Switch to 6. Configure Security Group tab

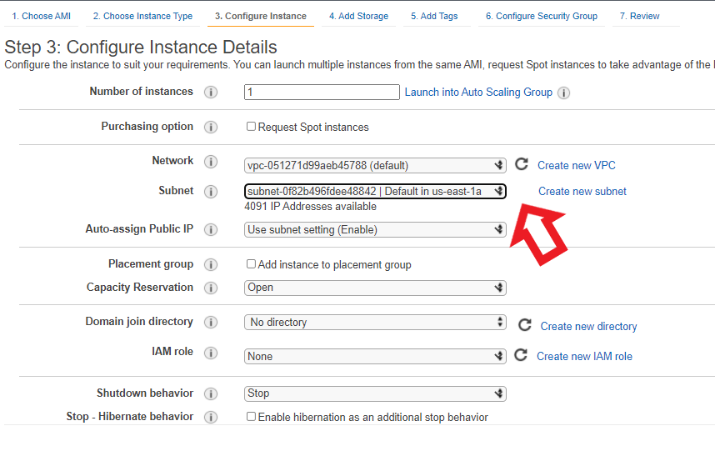click(x=541, y=16)
